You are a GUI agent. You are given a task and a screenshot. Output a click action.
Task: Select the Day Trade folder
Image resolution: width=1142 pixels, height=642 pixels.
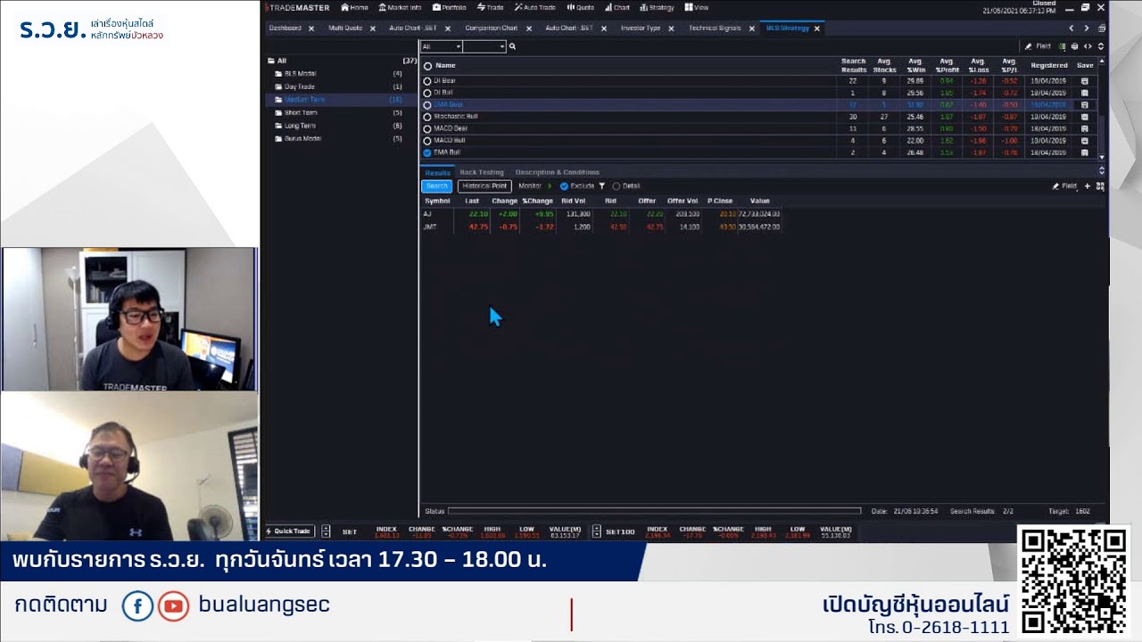(x=343, y=86)
